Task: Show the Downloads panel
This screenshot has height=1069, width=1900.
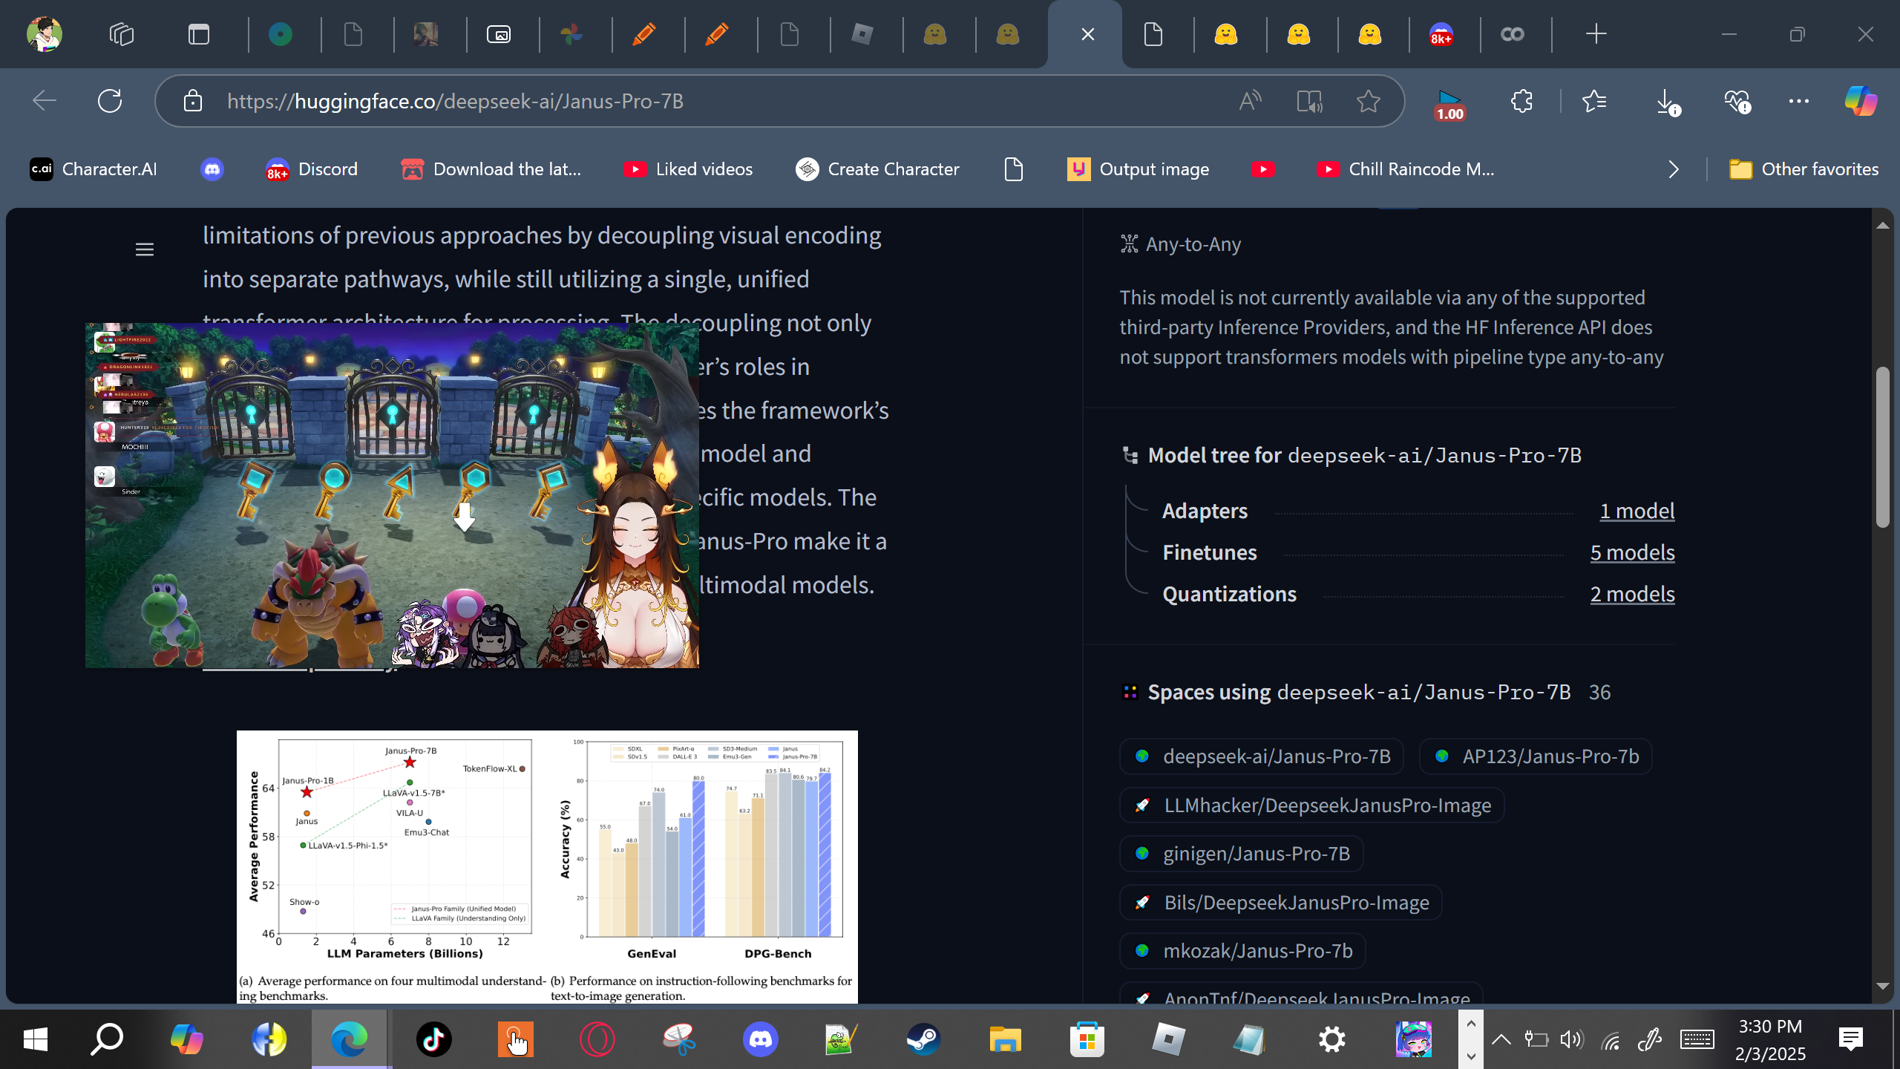Action: point(1667,102)
